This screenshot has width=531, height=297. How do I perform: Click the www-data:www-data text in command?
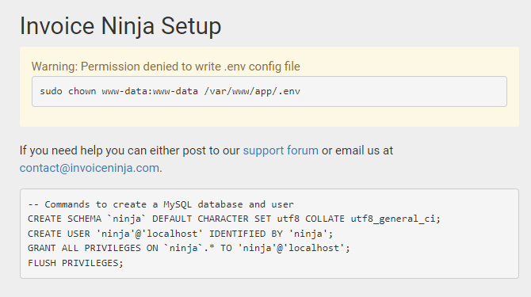coord(150,91)
